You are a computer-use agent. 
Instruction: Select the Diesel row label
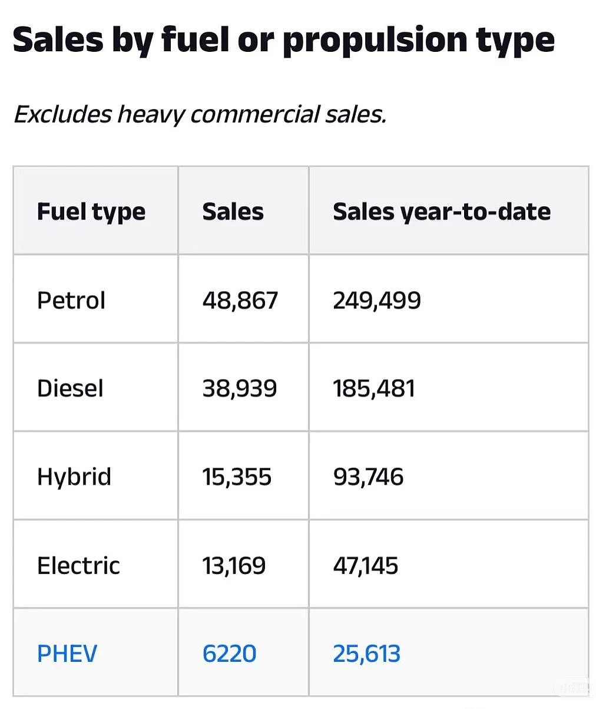point(70,388)
